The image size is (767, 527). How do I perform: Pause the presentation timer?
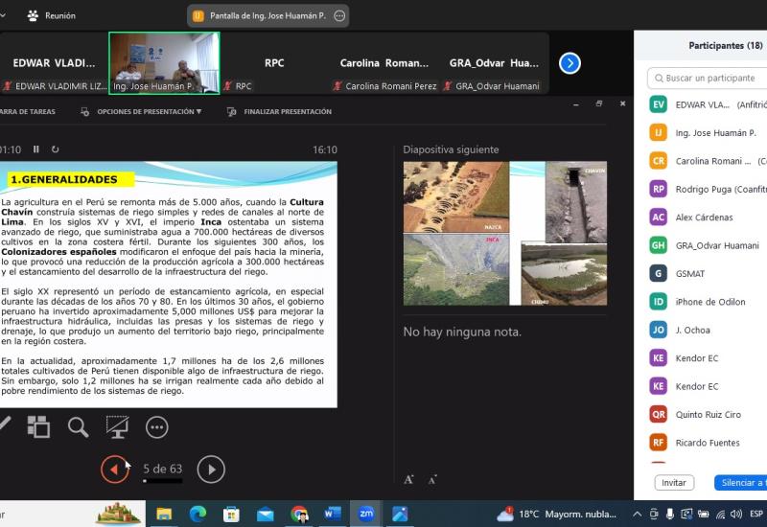pyautogui.click(x=36, y=149)
